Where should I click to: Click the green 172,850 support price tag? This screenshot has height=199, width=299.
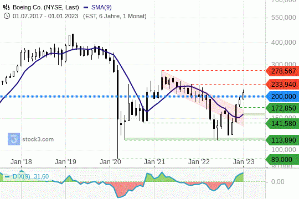point(282,108)
